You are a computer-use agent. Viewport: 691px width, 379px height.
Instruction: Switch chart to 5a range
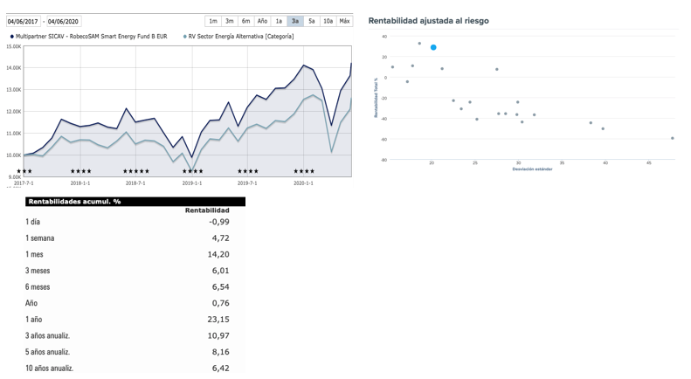(x=312, y=21)
